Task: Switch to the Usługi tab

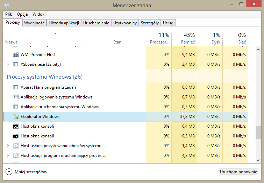Action: tap(169, 23)
